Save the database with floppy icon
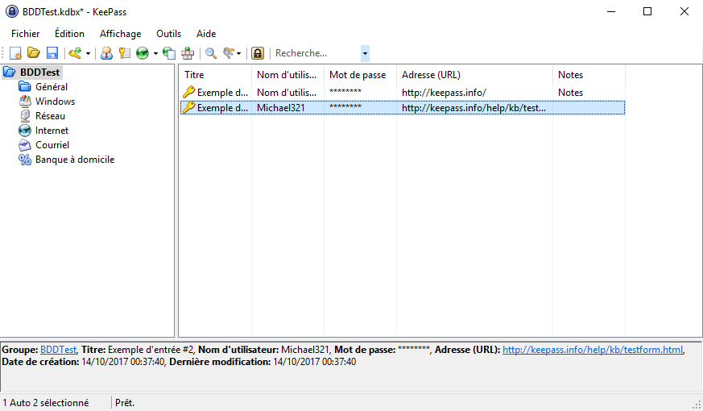 (52, 53)
